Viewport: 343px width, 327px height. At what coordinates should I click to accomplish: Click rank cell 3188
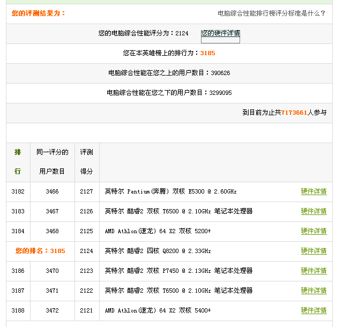pyautogui.click(x=18, y=310)
